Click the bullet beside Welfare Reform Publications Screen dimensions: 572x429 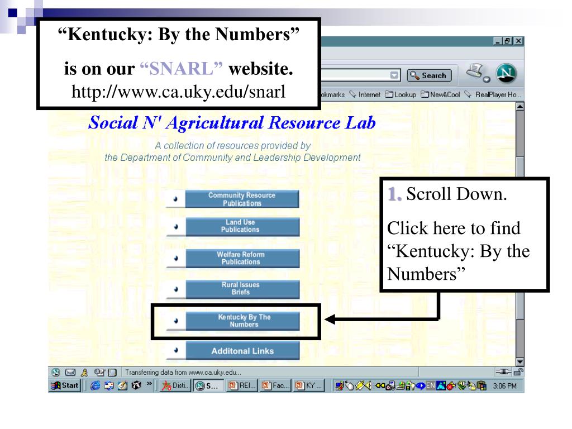176,258
